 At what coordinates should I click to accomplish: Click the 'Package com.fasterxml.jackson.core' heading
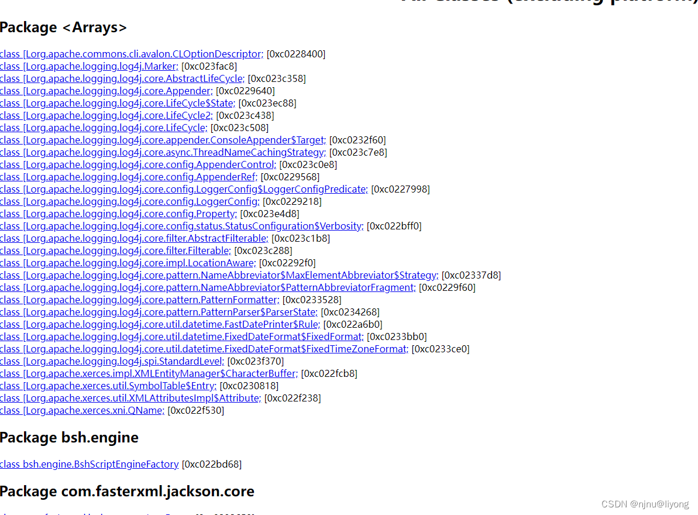(x=127, y=492)
